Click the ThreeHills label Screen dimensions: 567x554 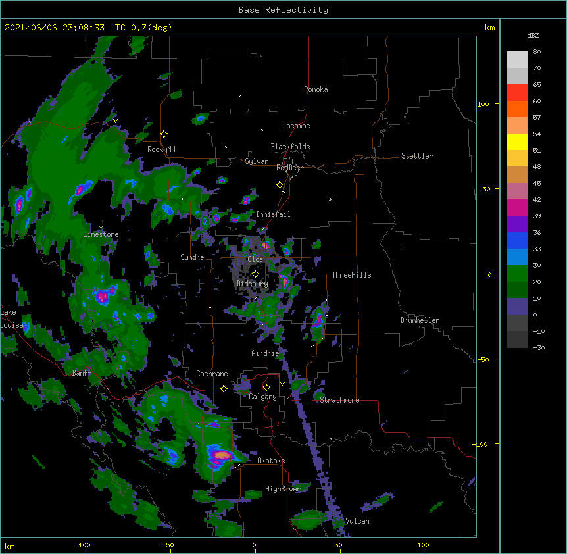coord(351,275)
